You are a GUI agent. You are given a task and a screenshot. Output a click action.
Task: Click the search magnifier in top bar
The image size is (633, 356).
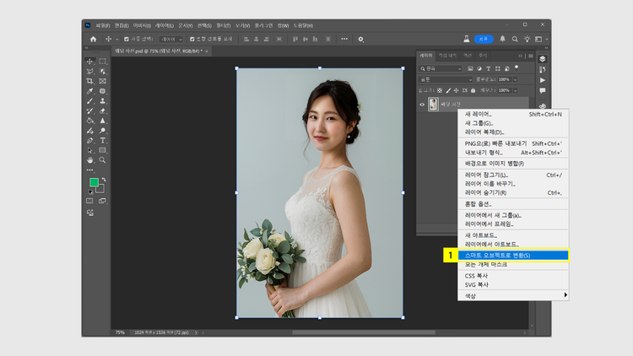point(515,39)
